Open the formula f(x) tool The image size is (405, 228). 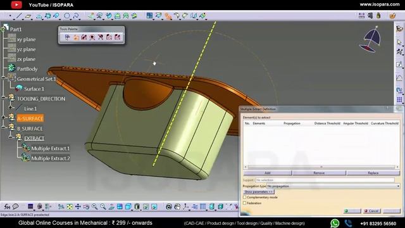7,206
